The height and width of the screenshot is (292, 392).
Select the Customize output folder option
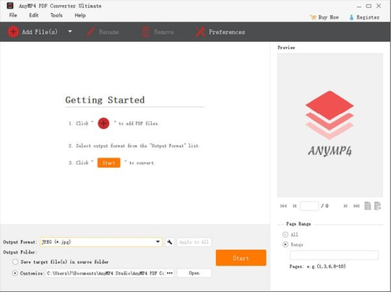16,273
